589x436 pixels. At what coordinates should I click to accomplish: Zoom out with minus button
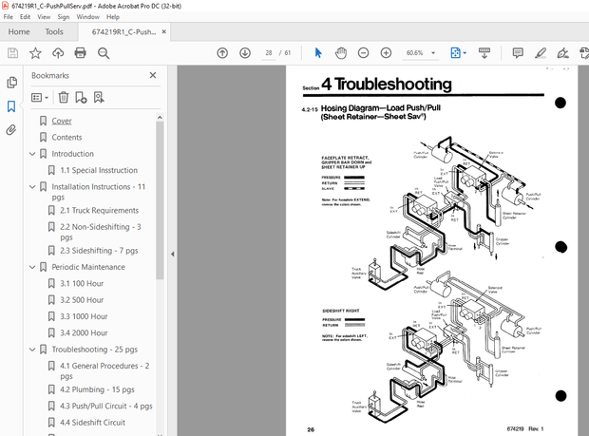pos(363,53)
